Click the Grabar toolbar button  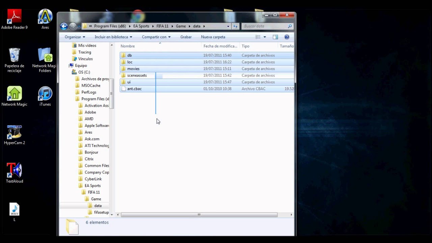coord(186,37)
